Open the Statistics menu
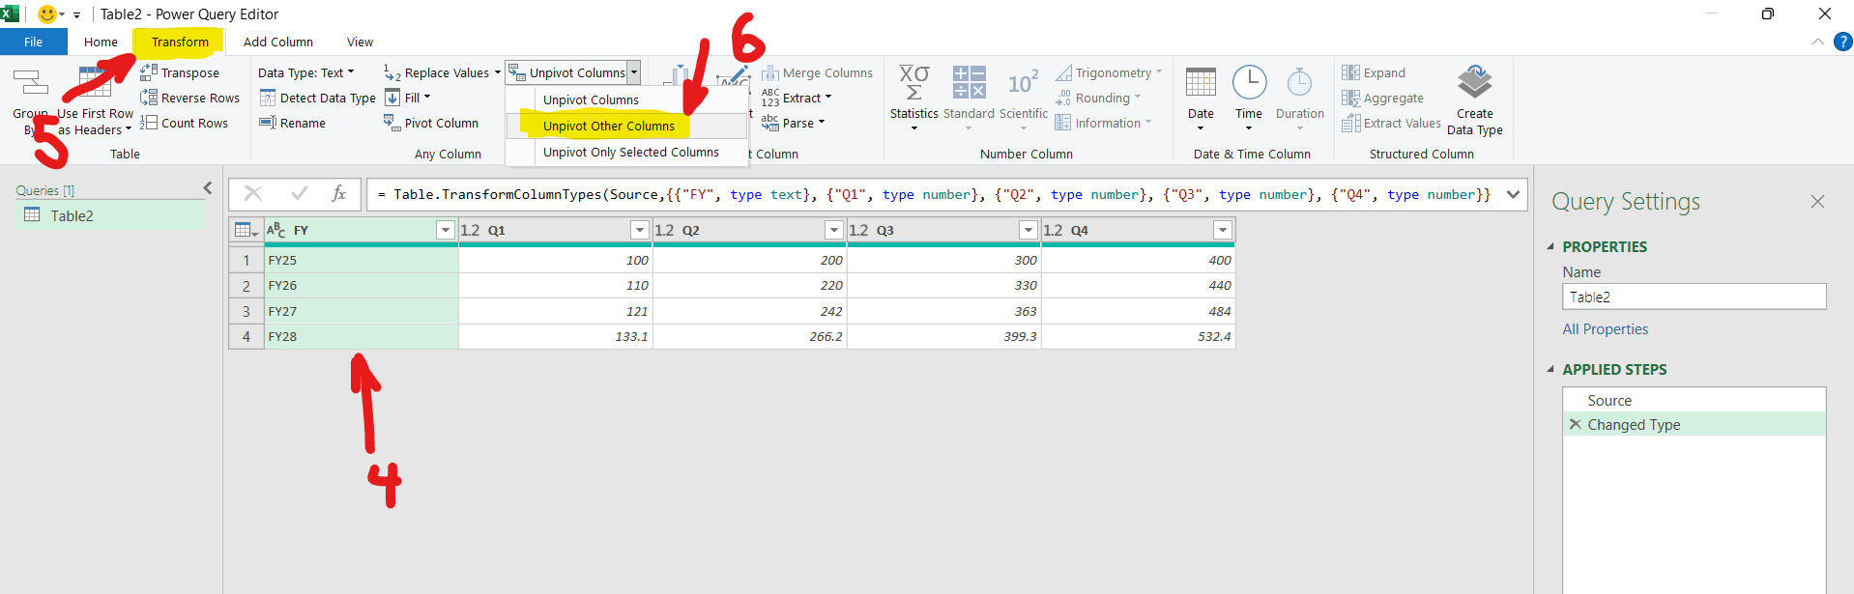 click(913, 98)
